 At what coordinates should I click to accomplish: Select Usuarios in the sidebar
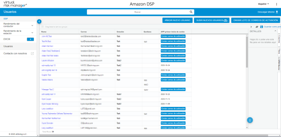point(8,46)
